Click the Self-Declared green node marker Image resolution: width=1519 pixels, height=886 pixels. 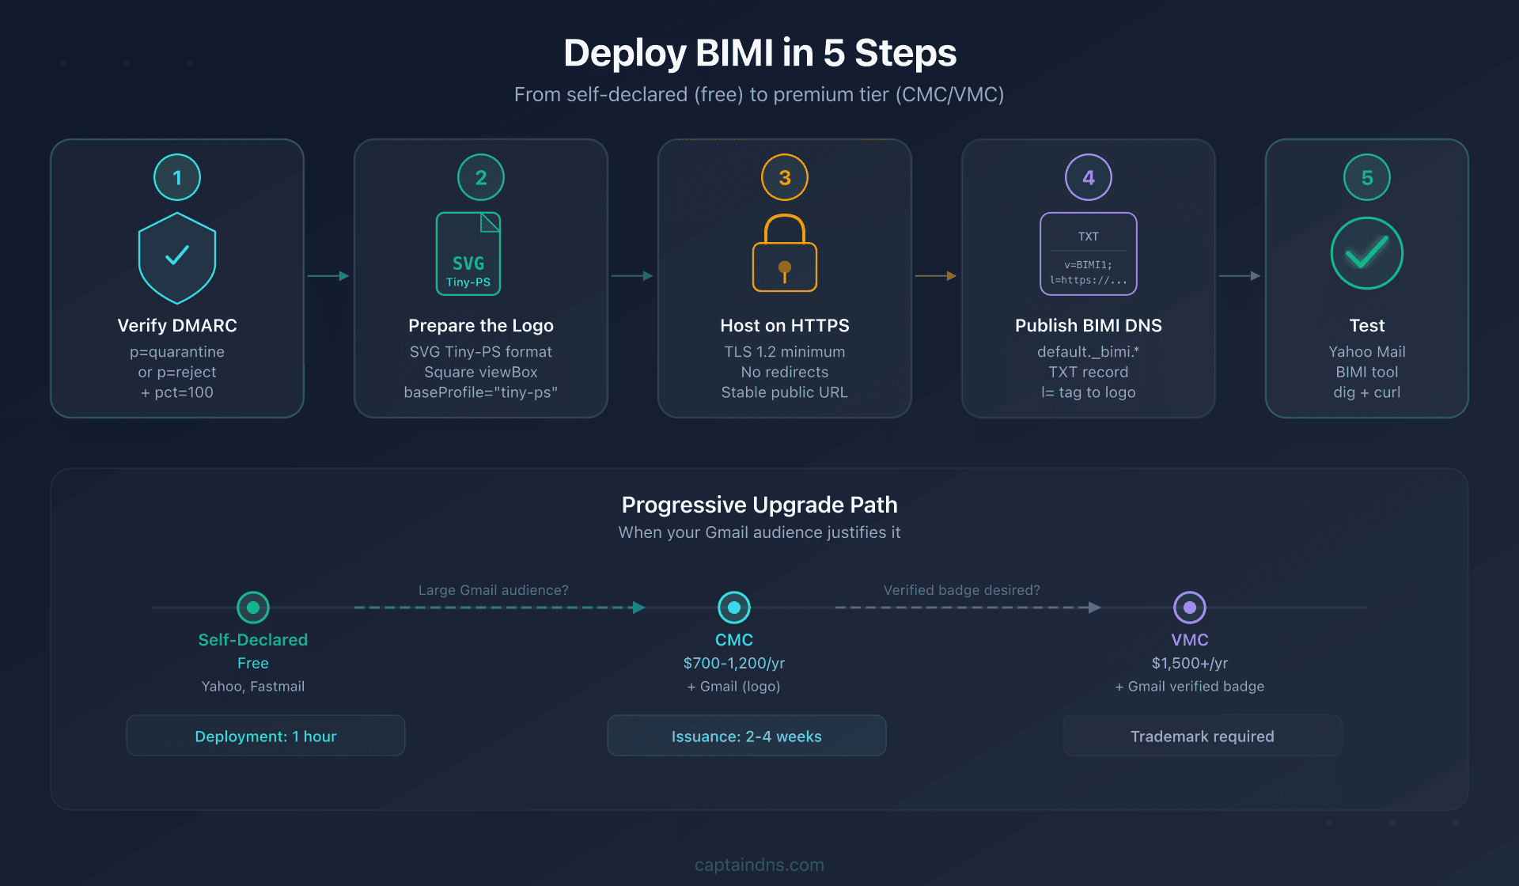(x=253, y=608)
